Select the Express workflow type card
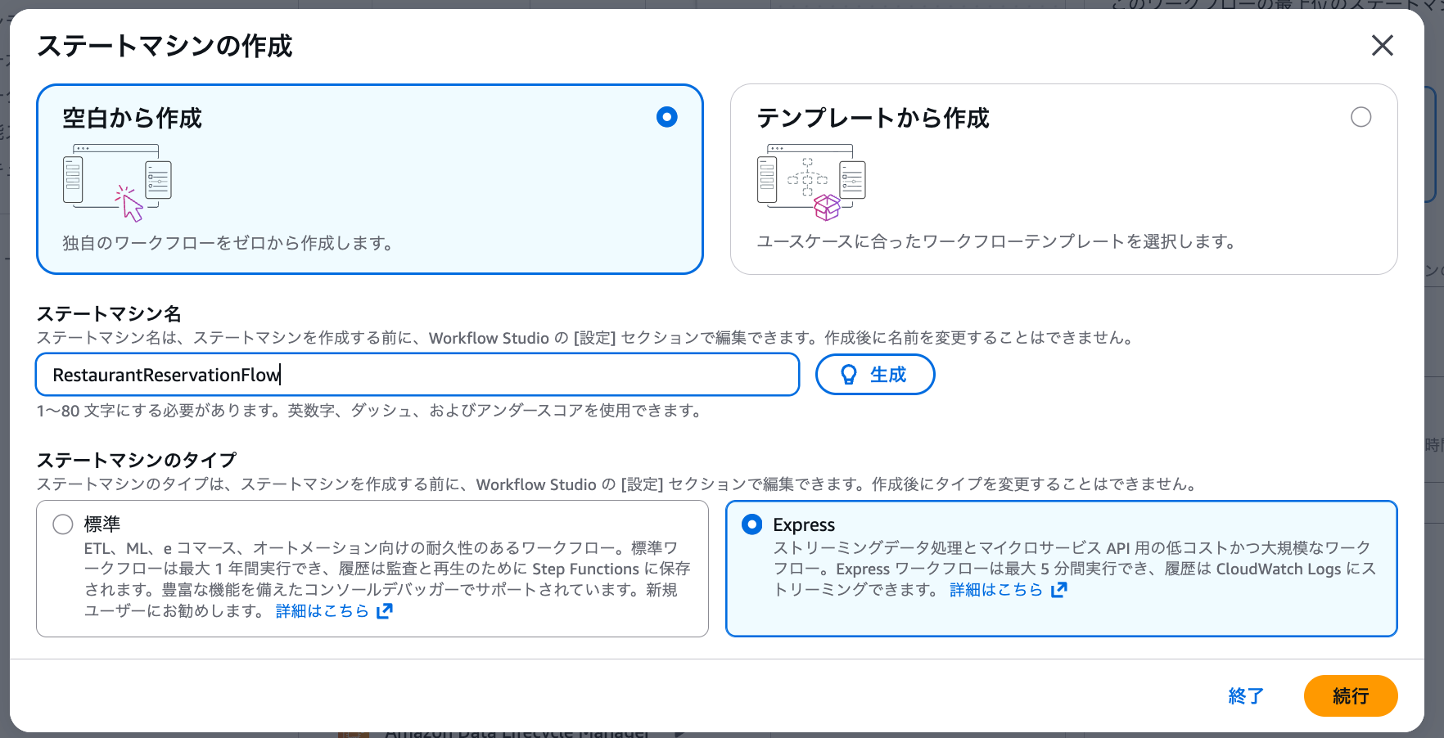1444x738 pixels. (x=1063, y=569)
